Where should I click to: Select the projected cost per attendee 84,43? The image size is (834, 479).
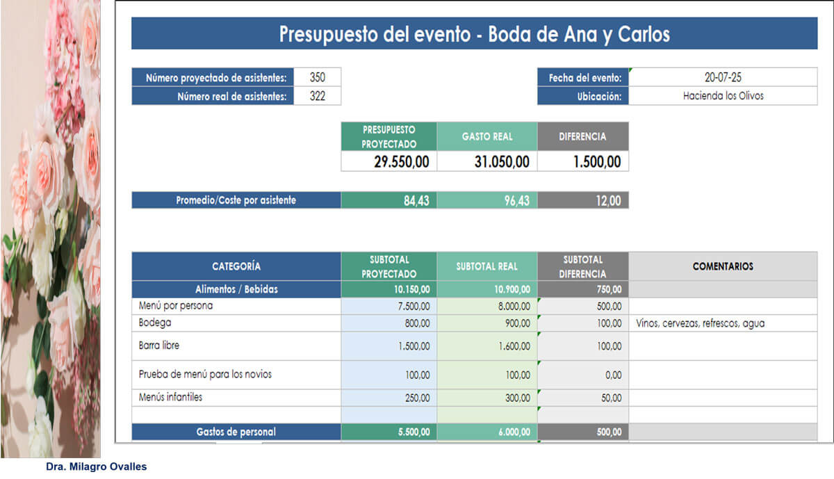tap(389, 201)
